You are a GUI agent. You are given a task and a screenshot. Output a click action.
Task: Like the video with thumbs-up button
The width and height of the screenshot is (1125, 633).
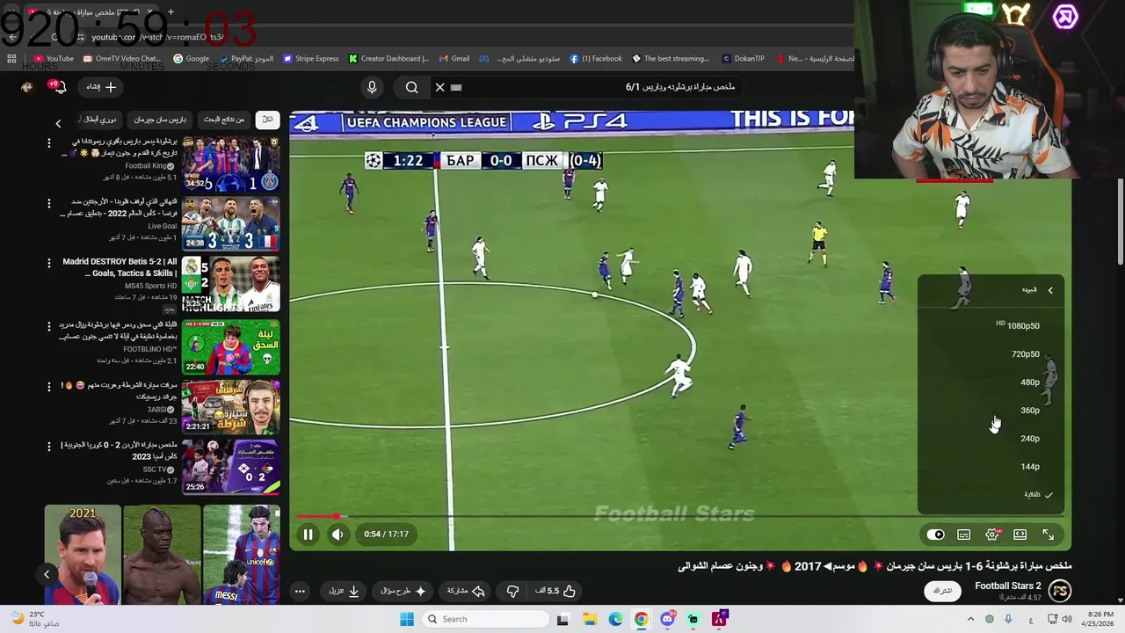[x=555, y=591]
